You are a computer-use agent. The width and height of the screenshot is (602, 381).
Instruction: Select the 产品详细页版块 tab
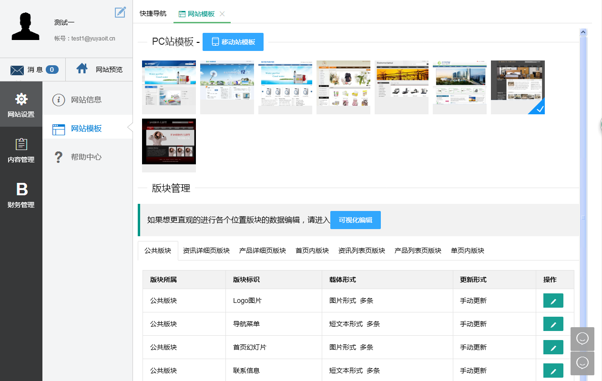pos(262,251)
